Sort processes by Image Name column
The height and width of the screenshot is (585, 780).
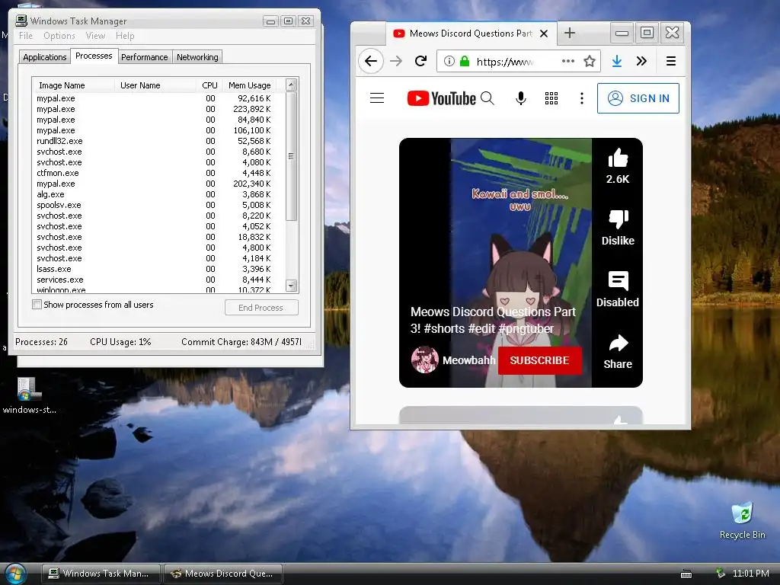73,85
